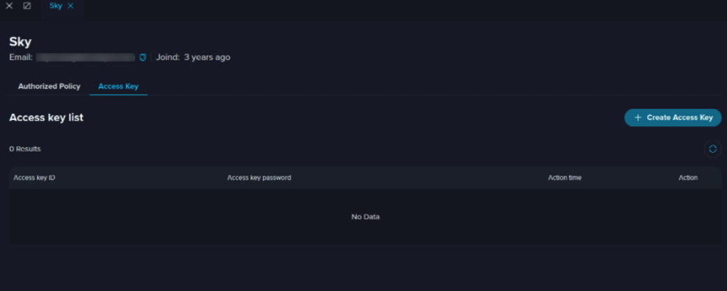Close the detail panel with the top-left X icon

pyautogui.click(x=9, y=6)
